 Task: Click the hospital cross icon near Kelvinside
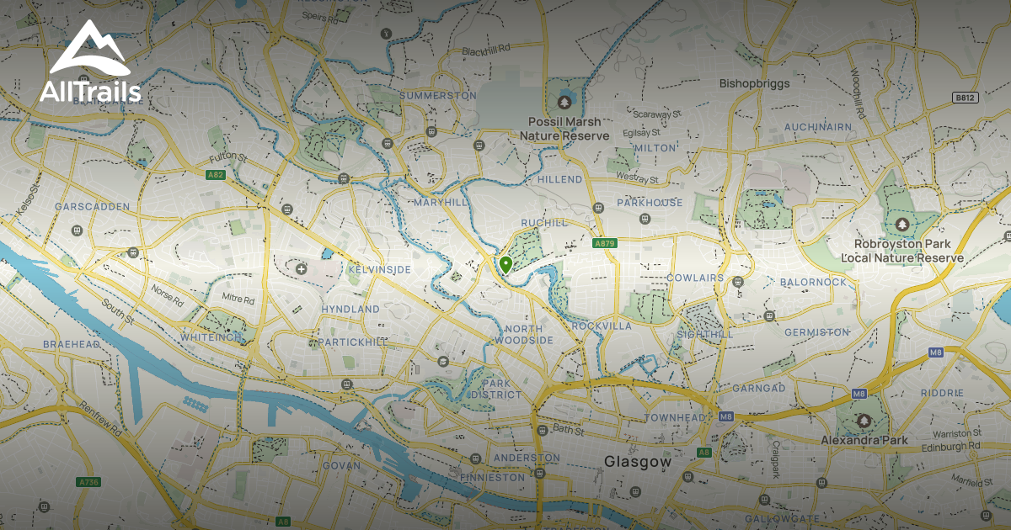[302, 269]
